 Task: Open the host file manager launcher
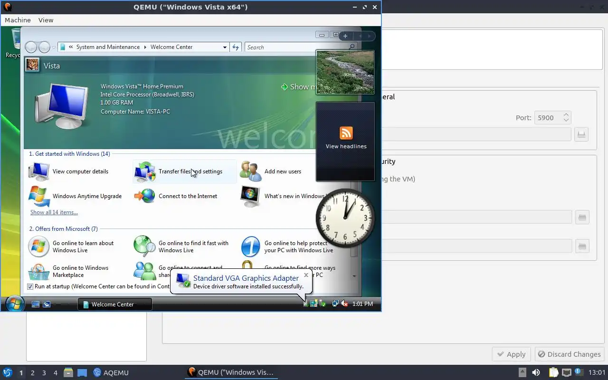(x=68, y=372)
